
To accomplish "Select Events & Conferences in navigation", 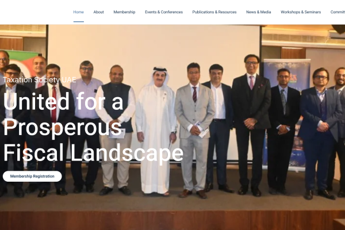I will click(164, 12).
